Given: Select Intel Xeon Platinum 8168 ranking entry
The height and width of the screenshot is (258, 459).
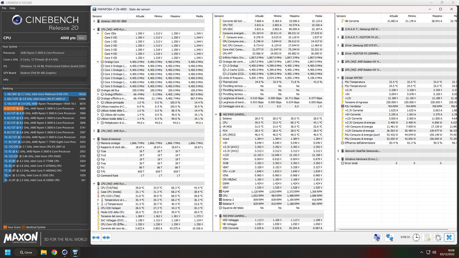Looking at the screenshot, I should (x=45, y=94).
